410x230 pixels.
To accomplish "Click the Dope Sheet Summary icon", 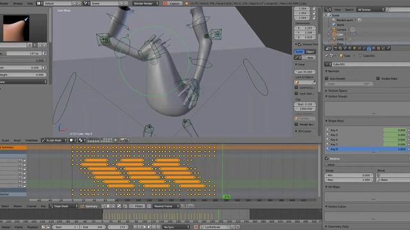I will [x=82, y=206].
